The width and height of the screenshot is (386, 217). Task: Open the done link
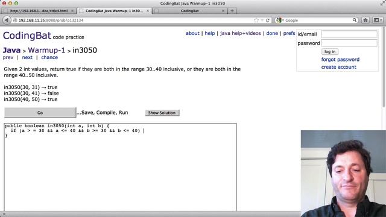coord(272,33)
